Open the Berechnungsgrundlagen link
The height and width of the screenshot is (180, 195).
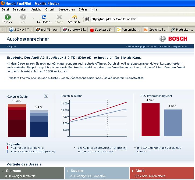[x=141, y=47]
